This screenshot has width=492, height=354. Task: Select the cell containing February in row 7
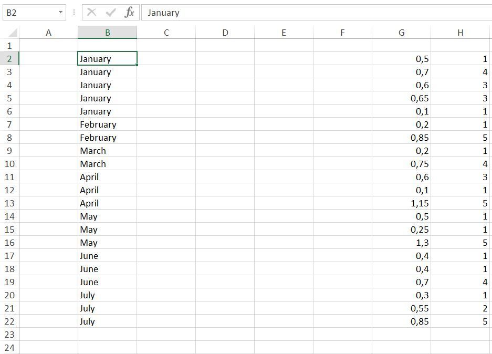[107, 124]
